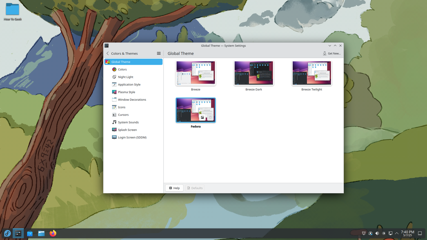Select the Breeze Dark theme thumbnail
The width and height of the screenshot is (427, 240).
click(x=254, y=73)
